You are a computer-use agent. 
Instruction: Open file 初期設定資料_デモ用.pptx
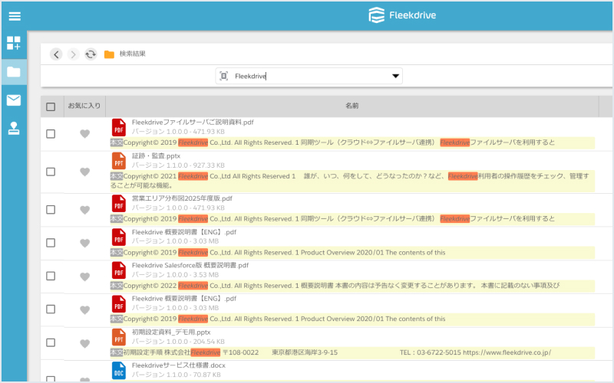(x=171, y=332)
